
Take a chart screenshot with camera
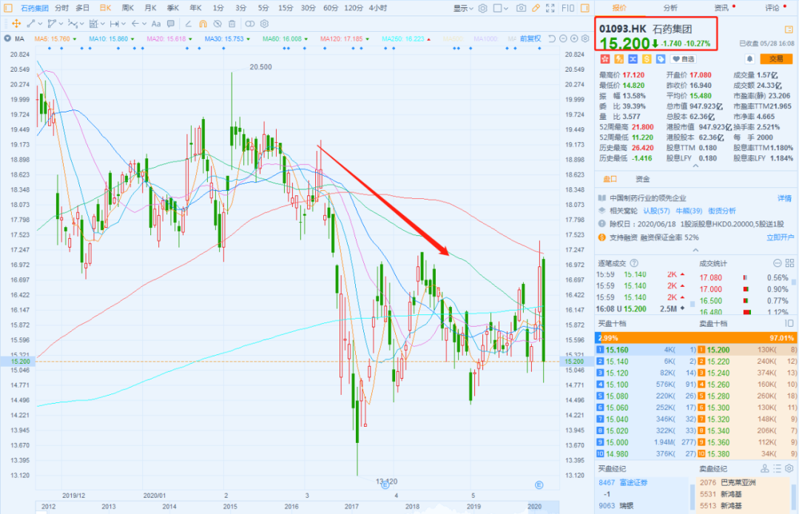click(x=521, y=8)
